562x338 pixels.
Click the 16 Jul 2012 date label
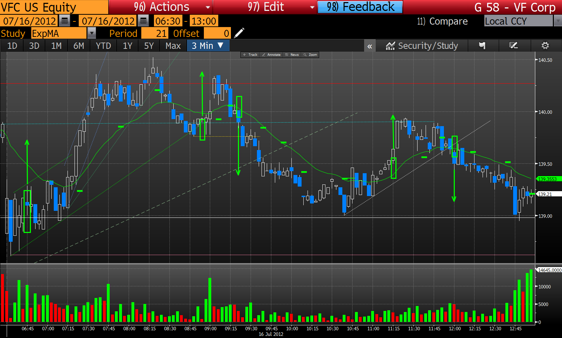point(271,334)
